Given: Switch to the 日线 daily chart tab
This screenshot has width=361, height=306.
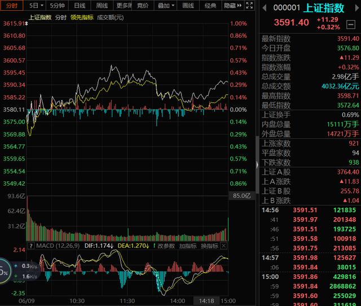Looking at the screenshot, I should pos(80,6).
